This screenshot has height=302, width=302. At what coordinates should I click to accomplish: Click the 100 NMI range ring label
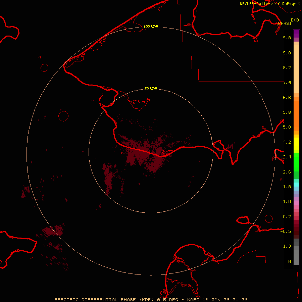coord(151,27)
